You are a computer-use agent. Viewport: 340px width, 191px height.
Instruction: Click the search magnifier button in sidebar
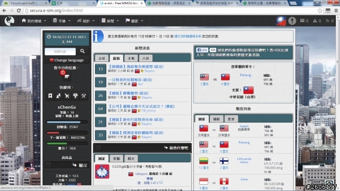click(x=82, y=51)
